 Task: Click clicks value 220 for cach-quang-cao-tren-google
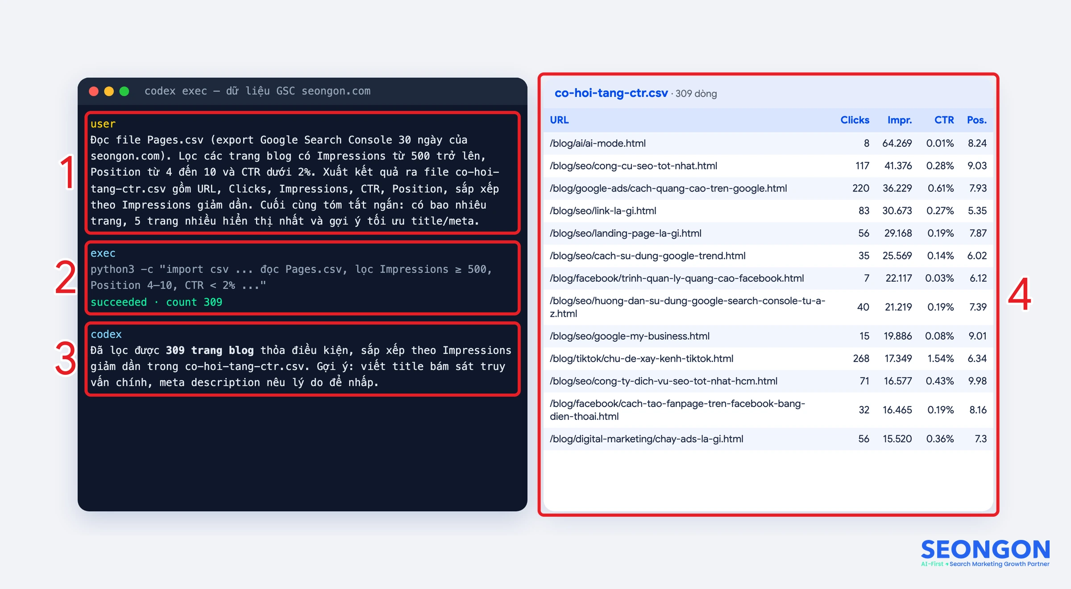861,188
